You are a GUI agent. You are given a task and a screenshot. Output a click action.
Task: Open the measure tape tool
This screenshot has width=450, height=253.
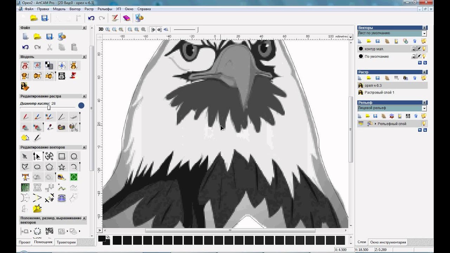point(62,177)
